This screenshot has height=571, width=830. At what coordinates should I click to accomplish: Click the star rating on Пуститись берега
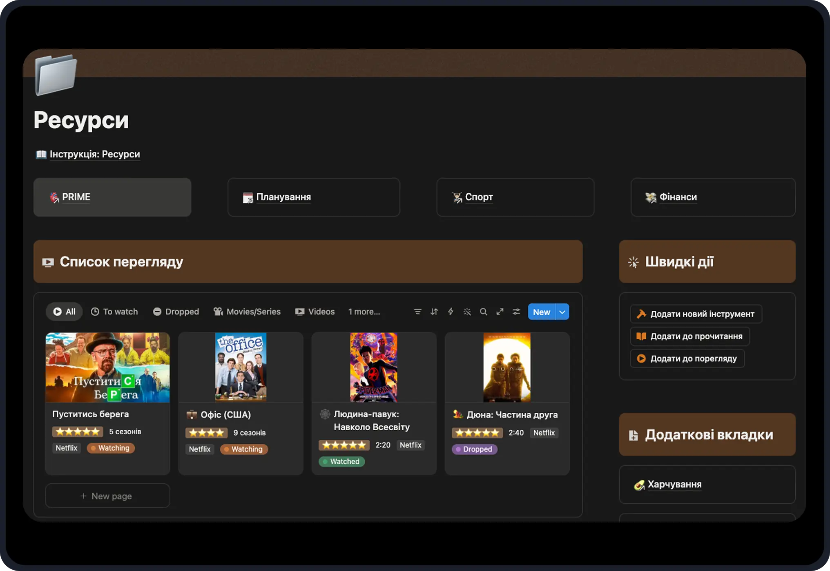tap(78, 432)
